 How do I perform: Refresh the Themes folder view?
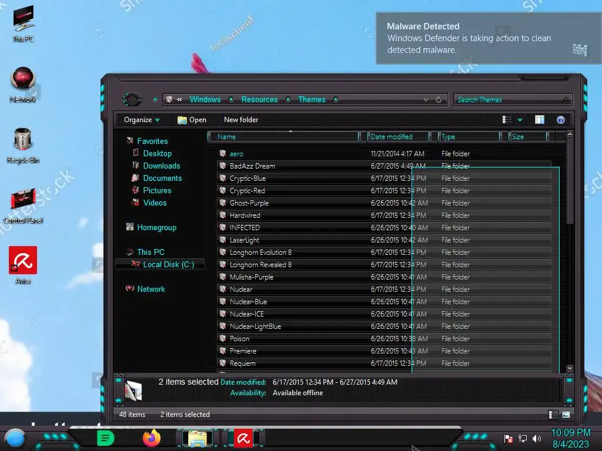(x=439, y=100)
